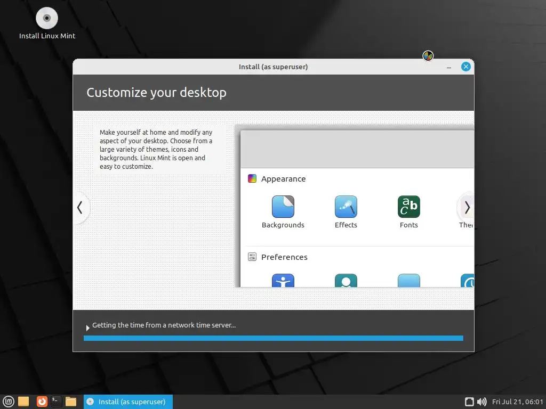Image resolution: width=546 pixels, height=409 pixels.
Task: Click the Preferences section icon
Action: 252,257
